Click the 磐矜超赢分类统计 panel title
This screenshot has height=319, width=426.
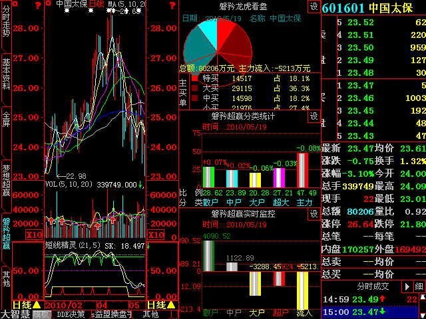point(243,116)
